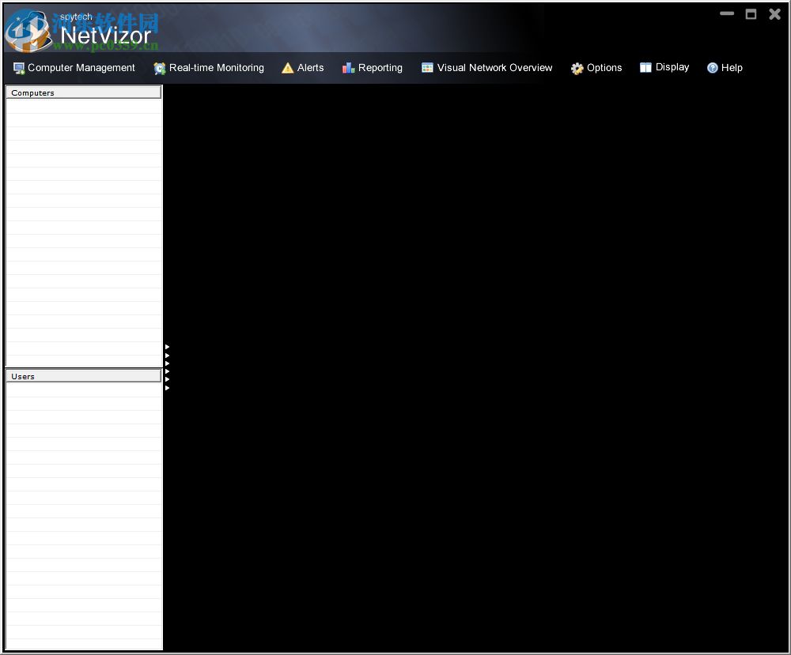The image size is (791, 655).
Task: Open Help via the question mark icon
Action: click(x=711, y=68)
